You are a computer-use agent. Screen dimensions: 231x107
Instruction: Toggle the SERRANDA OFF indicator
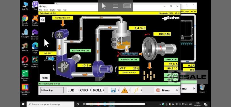coord(63,18)
